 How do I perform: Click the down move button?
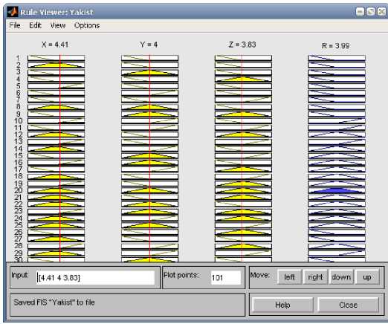[x=341, y=277]
